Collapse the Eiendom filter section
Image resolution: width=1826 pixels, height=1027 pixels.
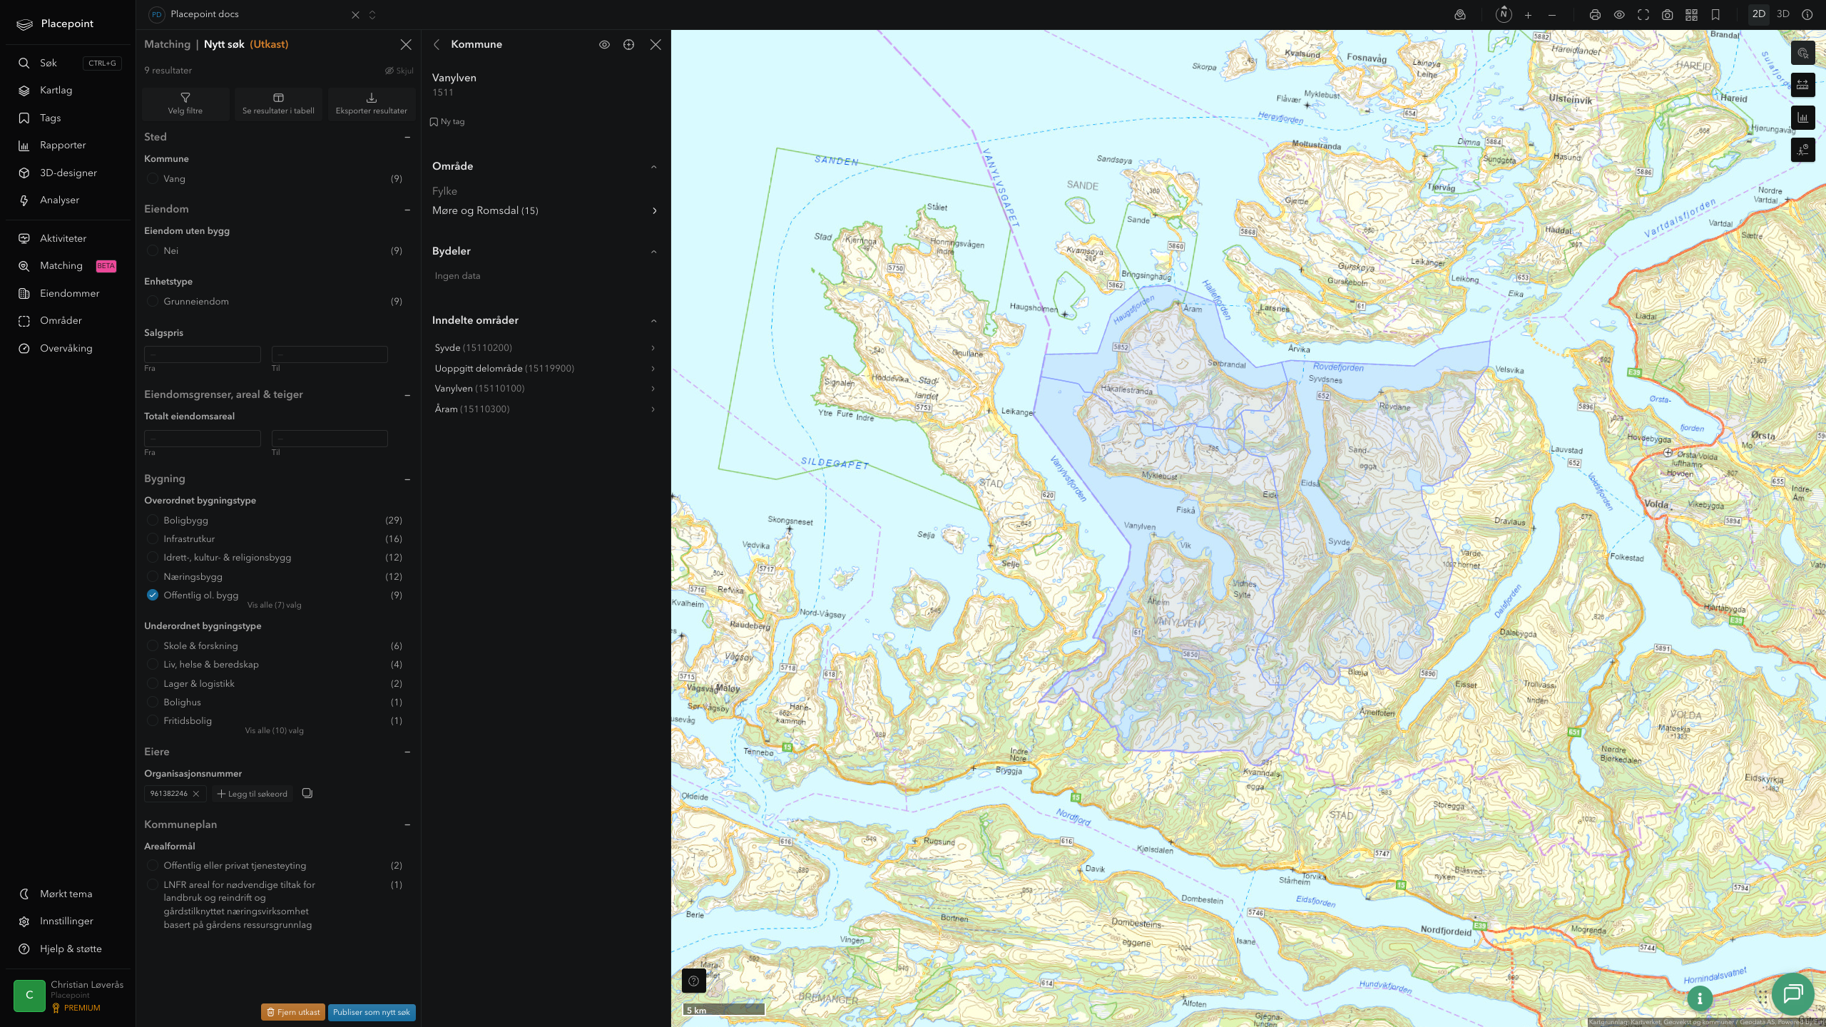coord(407,209)
